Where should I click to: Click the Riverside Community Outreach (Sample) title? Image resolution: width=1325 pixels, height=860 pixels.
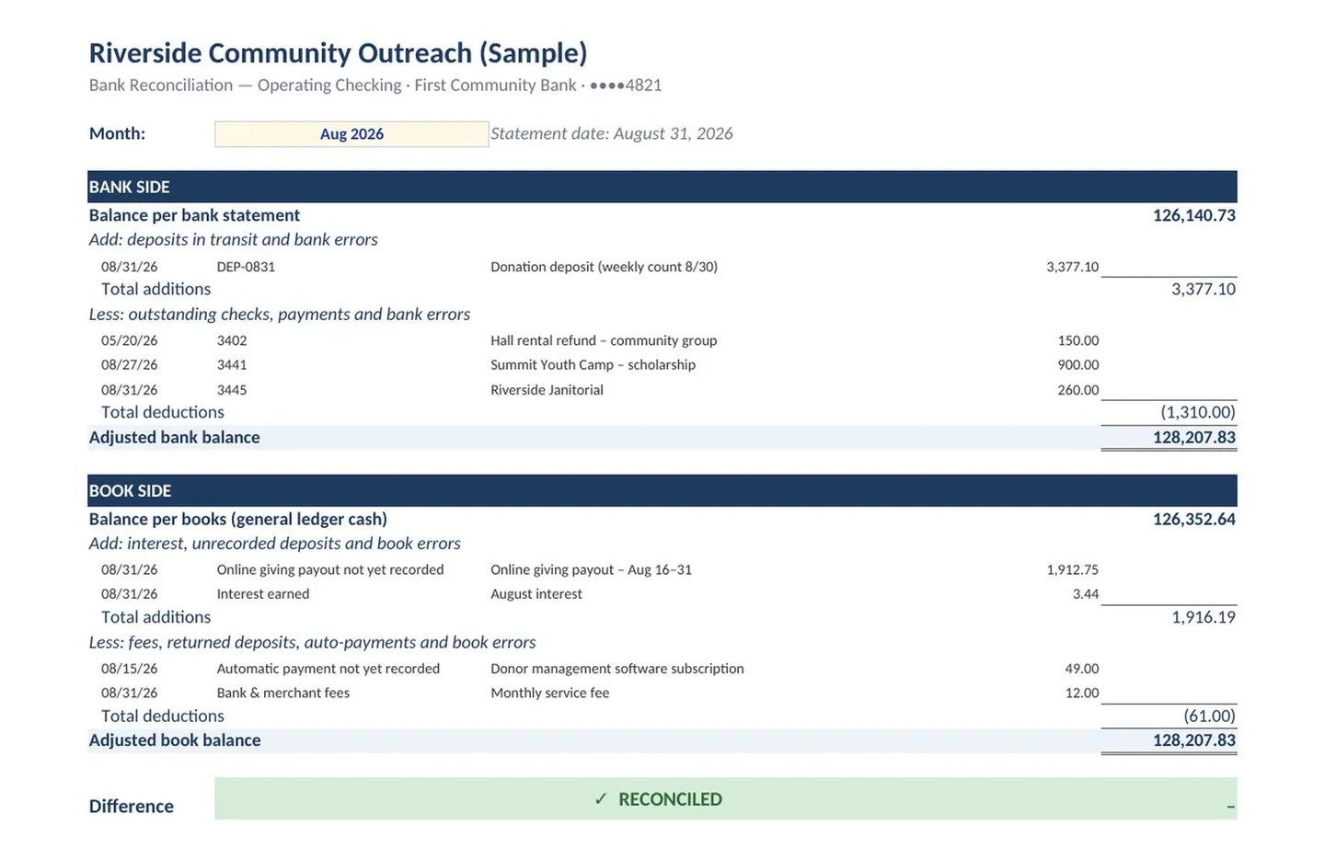pyautogui.click(x=338, y=53)
